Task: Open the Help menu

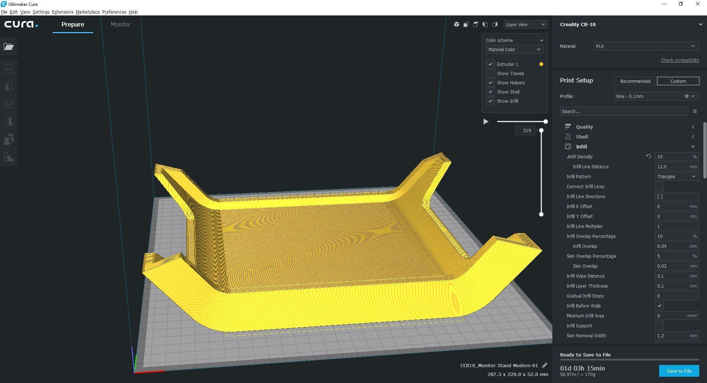Action: coord(133,12)
